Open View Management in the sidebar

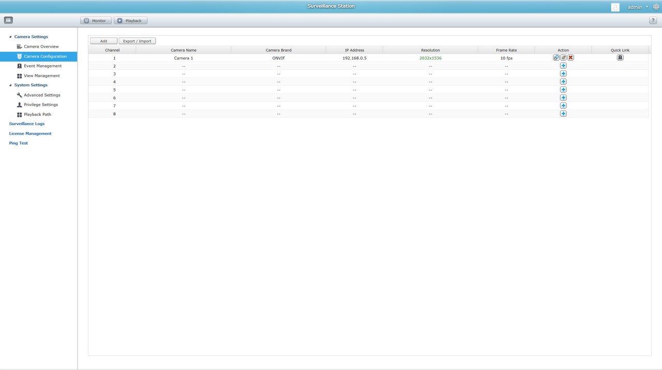click(42, 75)
